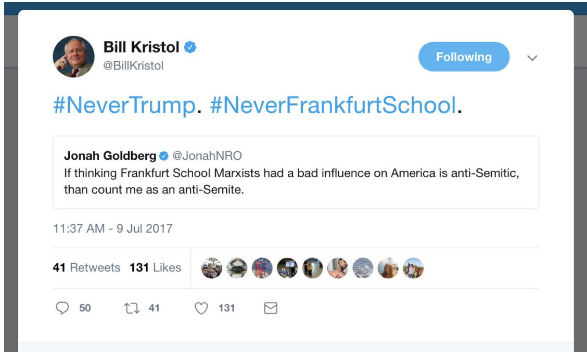Click the reply speech bubble icon
This screenshot has height=352, width=587.
click(62, 308)
